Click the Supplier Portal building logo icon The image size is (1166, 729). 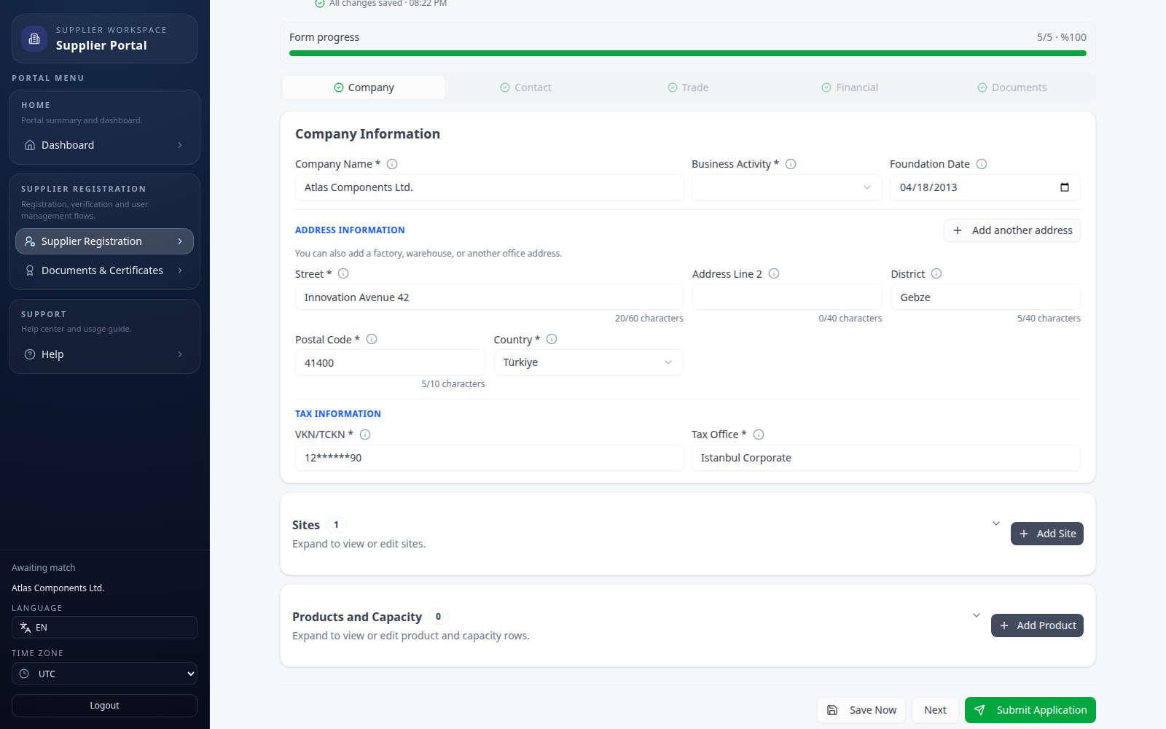click(x=34, y=39)
